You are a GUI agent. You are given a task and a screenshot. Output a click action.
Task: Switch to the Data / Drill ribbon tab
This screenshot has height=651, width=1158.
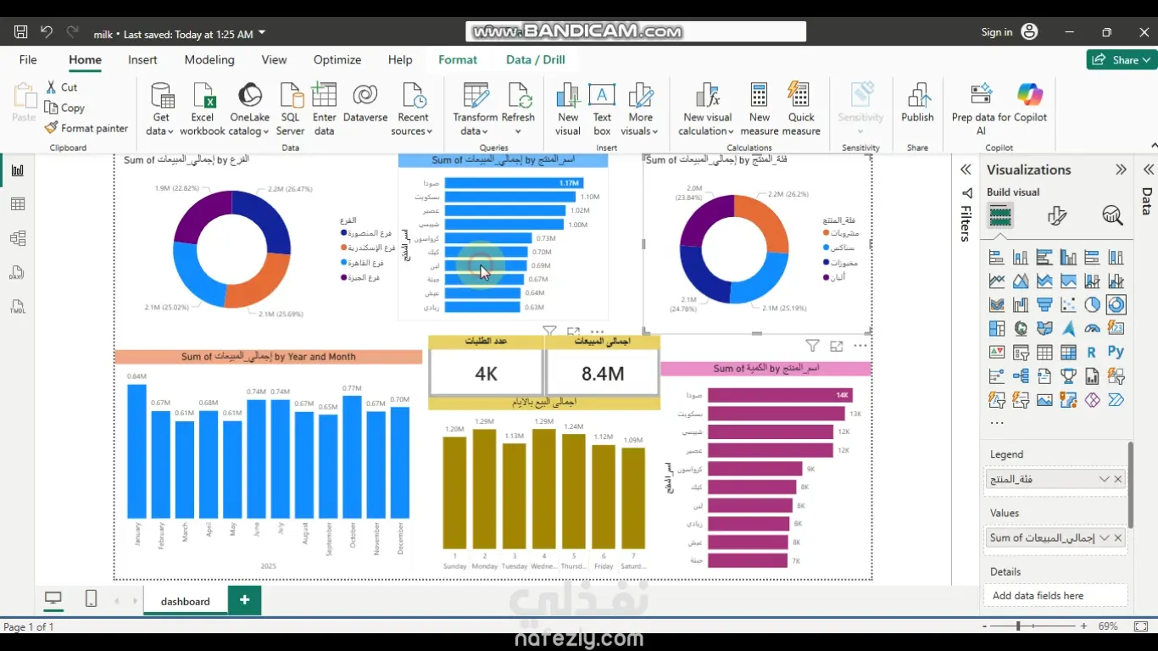[x=536, y=60]
